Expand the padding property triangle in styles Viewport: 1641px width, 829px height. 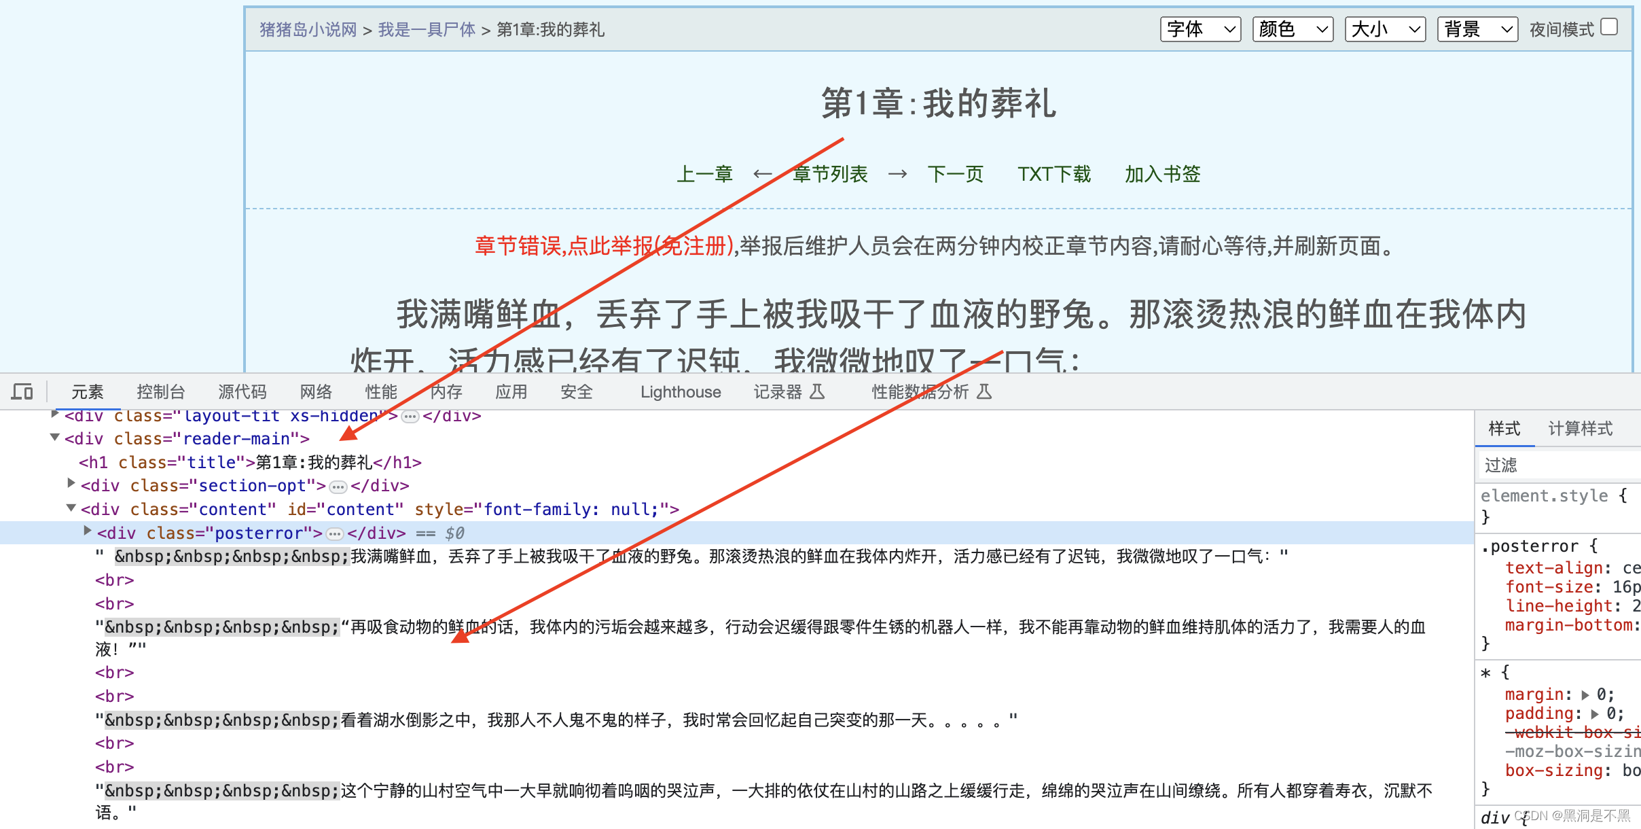tap(1595, 714)
